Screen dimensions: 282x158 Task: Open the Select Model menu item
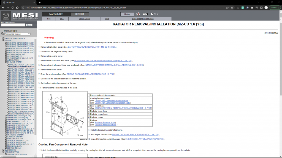84,19
